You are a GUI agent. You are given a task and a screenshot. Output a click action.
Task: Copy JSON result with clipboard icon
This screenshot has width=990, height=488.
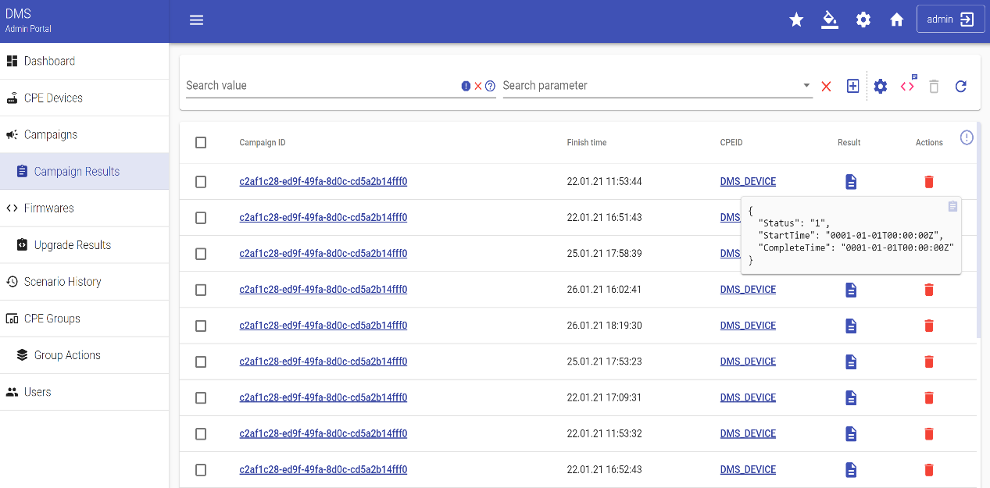pyautogui.click(x=952, y=206)
